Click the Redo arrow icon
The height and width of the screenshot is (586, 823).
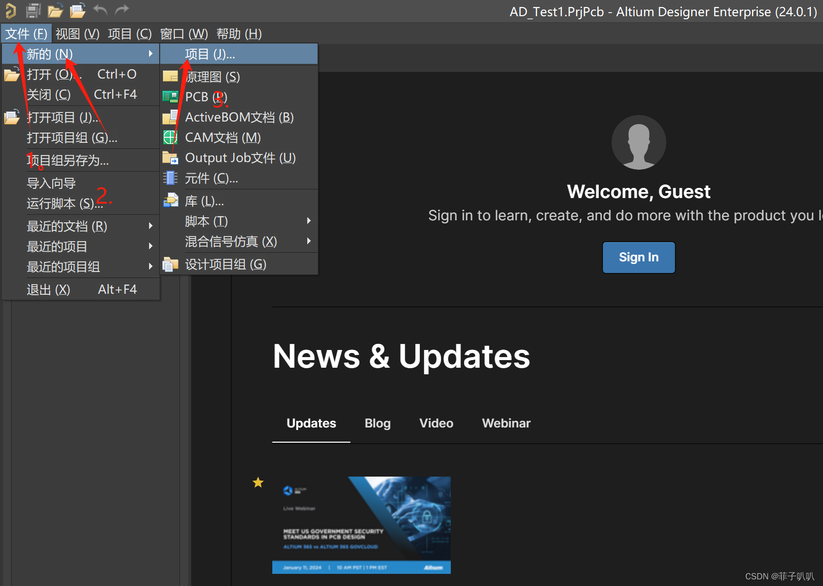click(x=122, y=10)
